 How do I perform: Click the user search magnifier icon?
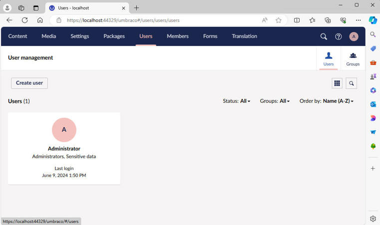[352, 83]
